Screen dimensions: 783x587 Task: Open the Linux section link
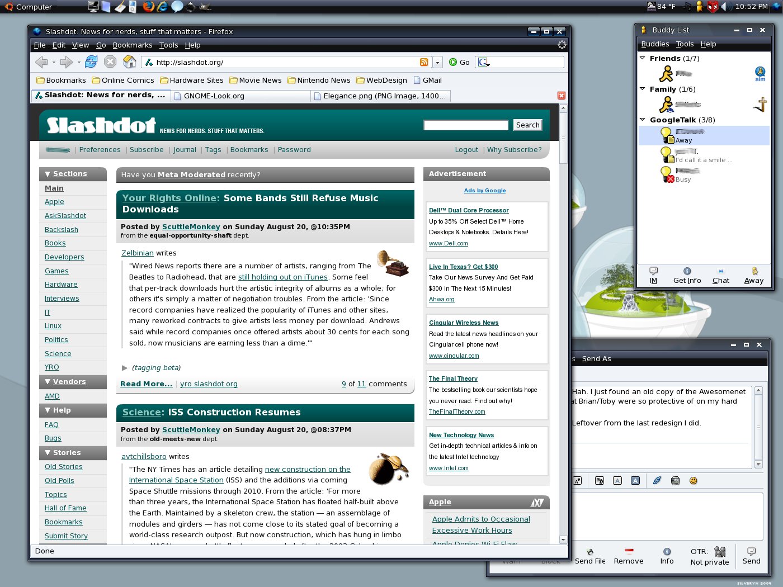pyautogui.click(x=53, y=326)
